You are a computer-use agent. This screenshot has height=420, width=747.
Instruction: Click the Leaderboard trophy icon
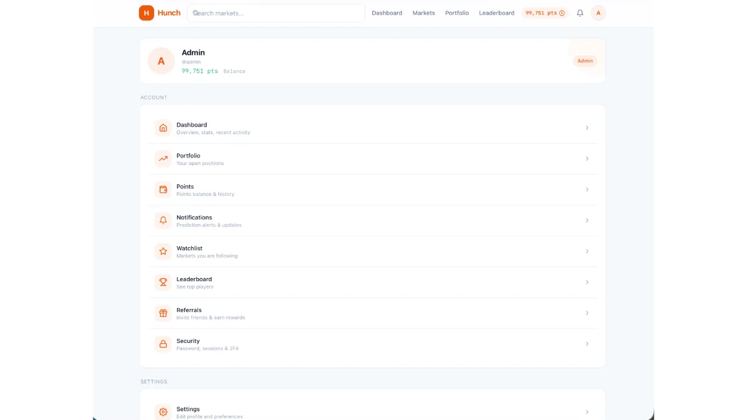click(163, 282)
